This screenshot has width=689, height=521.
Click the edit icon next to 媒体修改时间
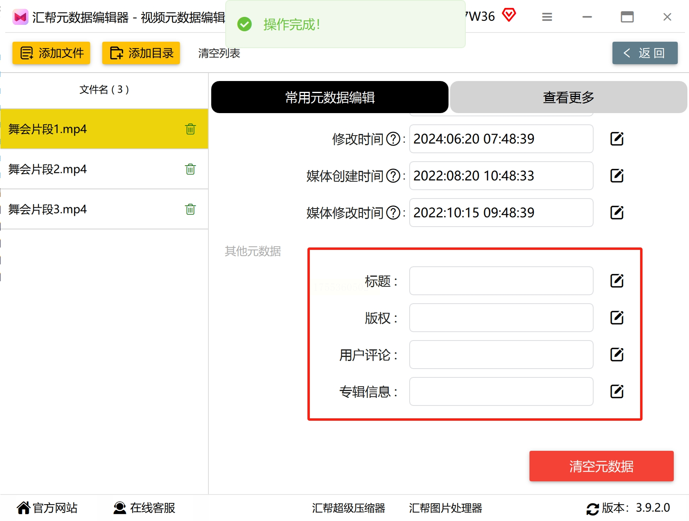[617, 213]
